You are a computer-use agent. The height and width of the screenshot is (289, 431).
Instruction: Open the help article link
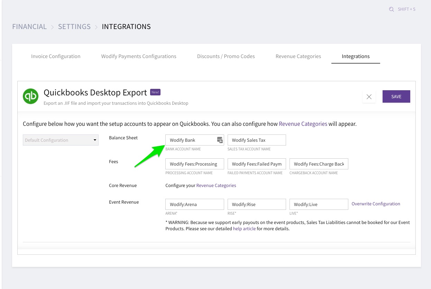pyautogui.click(x=244, y=229)
